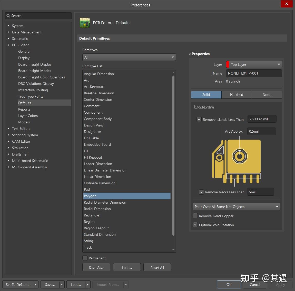Open General under PCB Editor
The image size is (295, 291).
24,51
